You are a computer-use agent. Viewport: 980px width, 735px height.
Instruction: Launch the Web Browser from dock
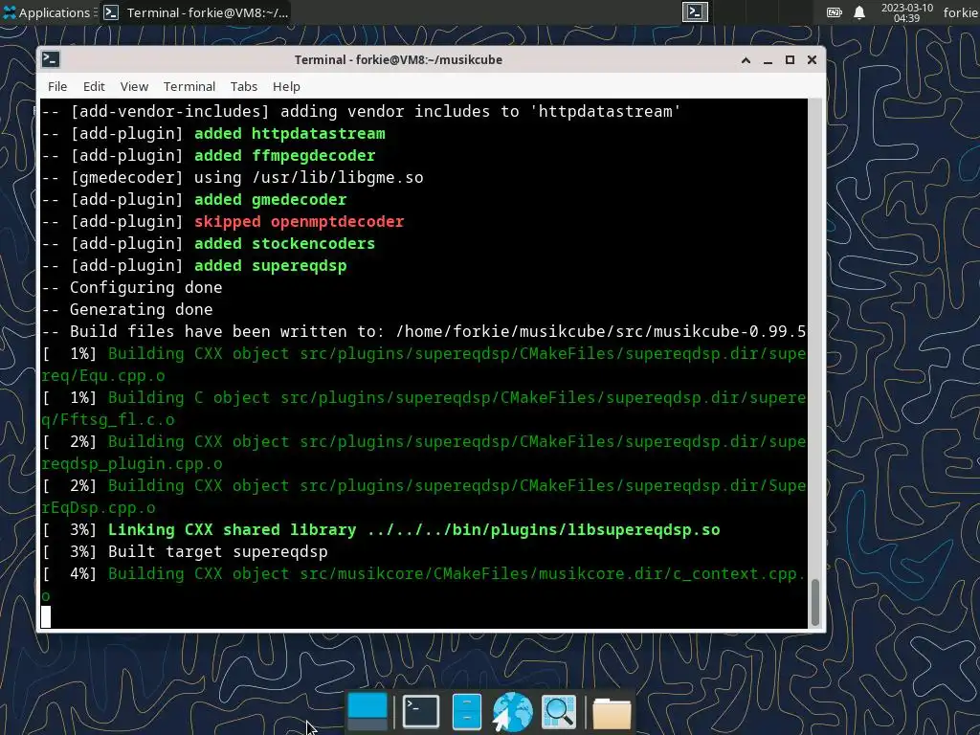point(512,711)
